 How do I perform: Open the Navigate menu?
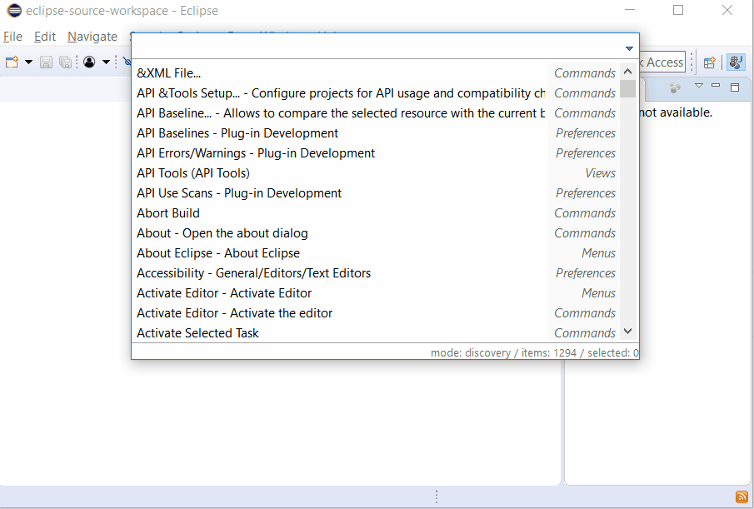(x=92, y=37)
